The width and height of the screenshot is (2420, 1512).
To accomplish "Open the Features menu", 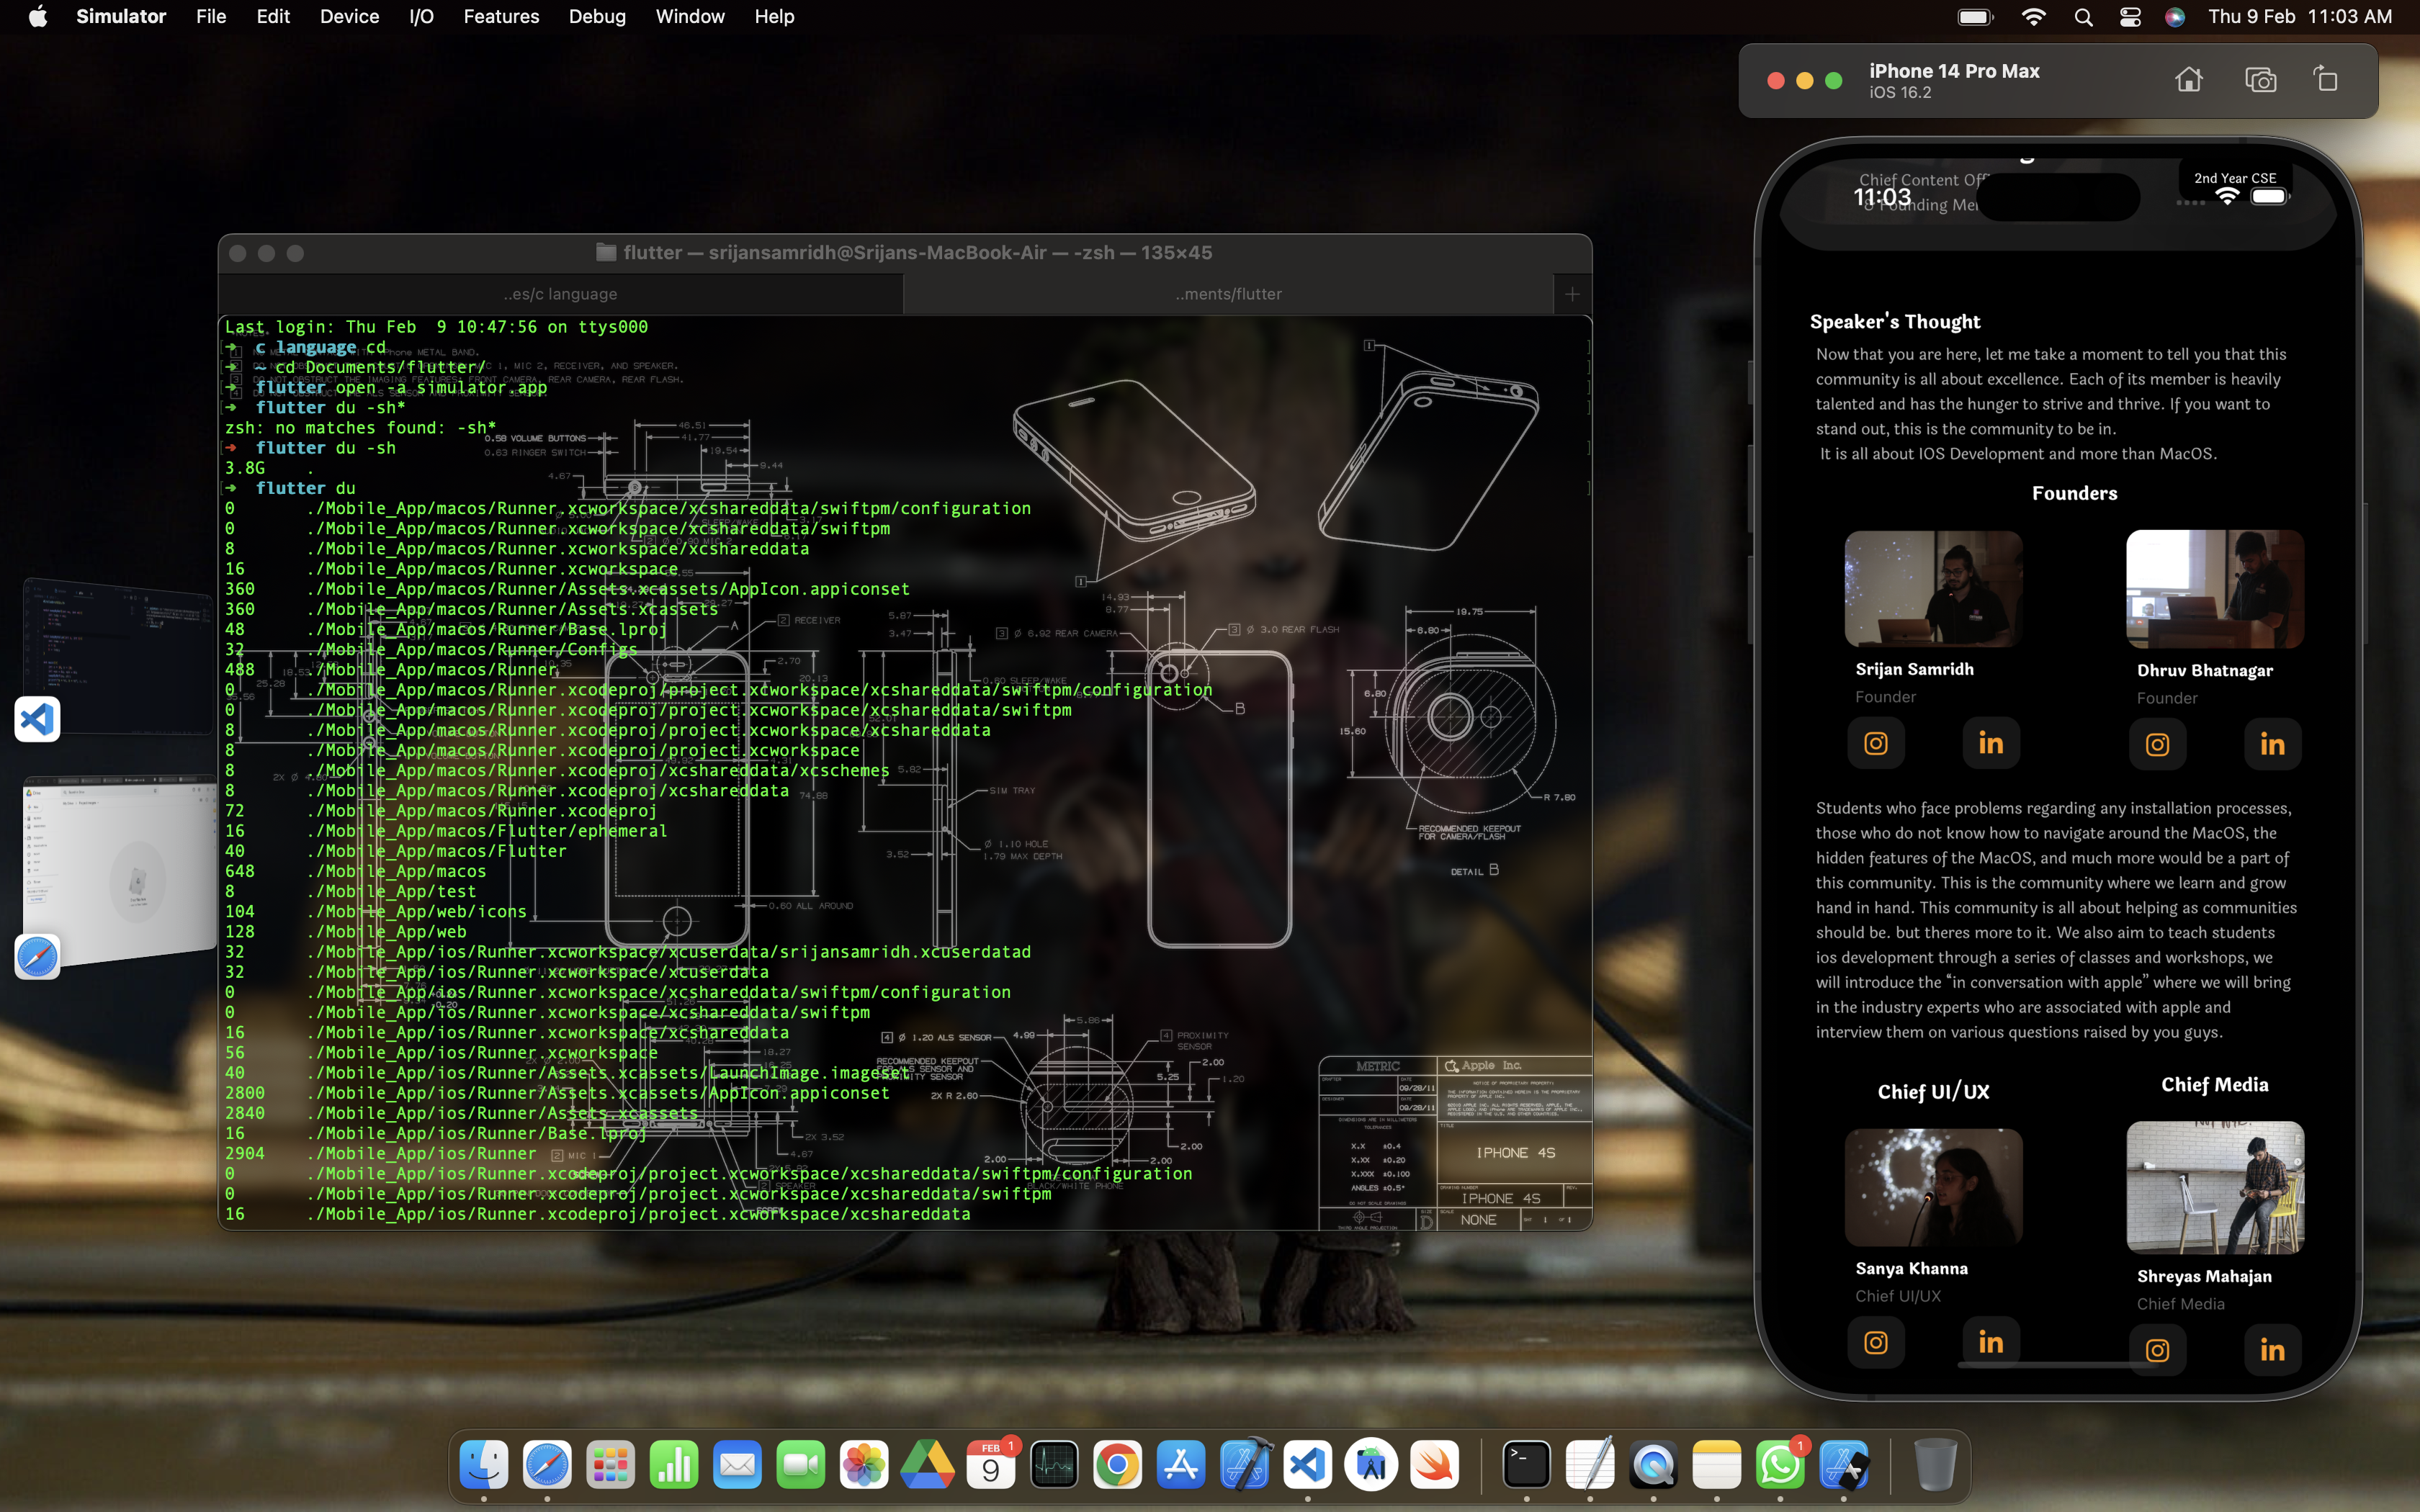I will click(501, 17).
